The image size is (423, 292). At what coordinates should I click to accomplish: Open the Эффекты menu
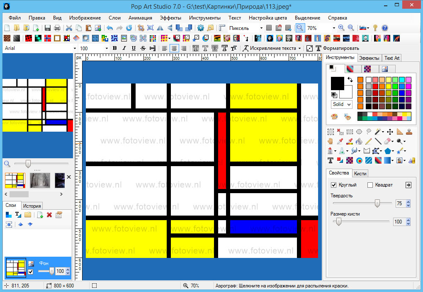[x=170, y=18]
